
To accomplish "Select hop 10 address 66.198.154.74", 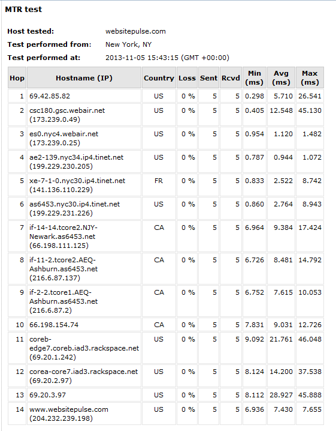I will click(x=54, y=325).
